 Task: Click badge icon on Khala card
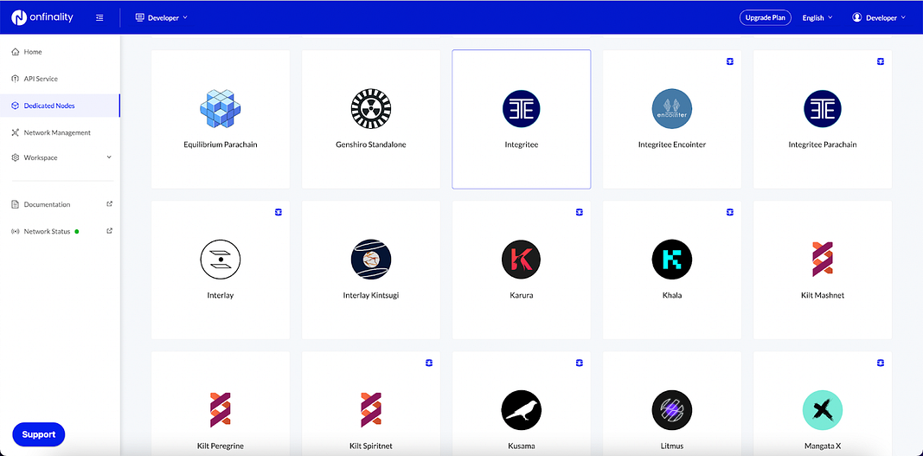point(730,212)
